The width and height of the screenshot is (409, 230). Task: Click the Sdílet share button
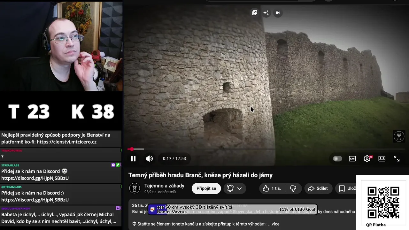point(318,188)
